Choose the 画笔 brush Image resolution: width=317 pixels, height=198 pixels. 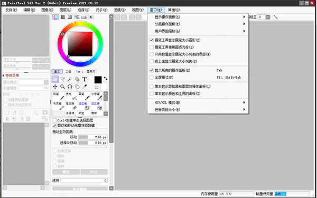[84, 97]
